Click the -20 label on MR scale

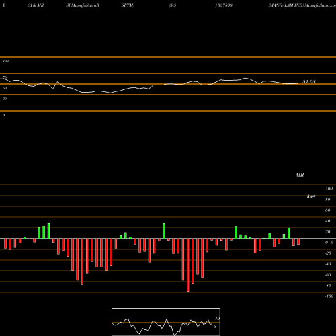(328, 253)
